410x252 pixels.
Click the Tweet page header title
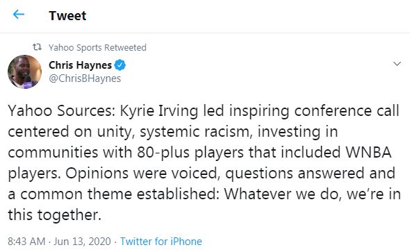click(x=67, y=16)
